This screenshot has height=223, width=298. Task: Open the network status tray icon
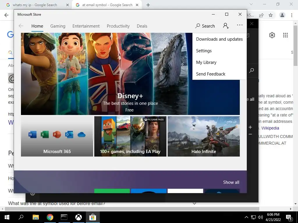(x=253, y=217)
